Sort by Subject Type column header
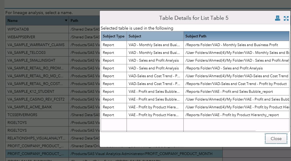Viewport: 291px width, 161px height. click(113, 36)
